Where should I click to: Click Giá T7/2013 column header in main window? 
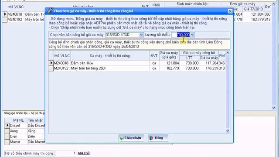click(253, 9)
